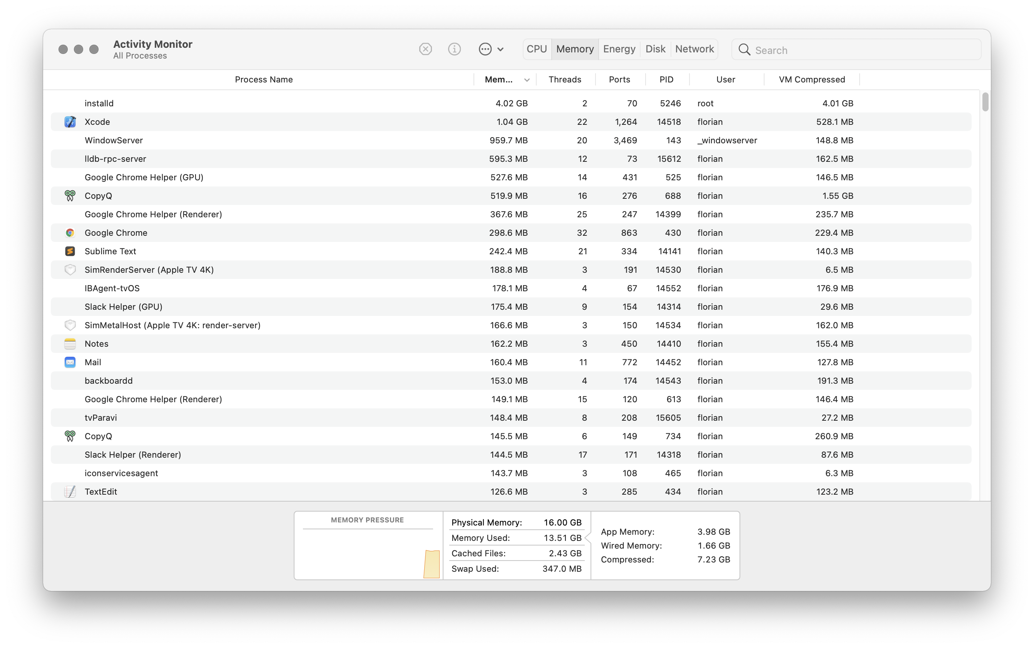Click the Xcode app icon in list

70,122
